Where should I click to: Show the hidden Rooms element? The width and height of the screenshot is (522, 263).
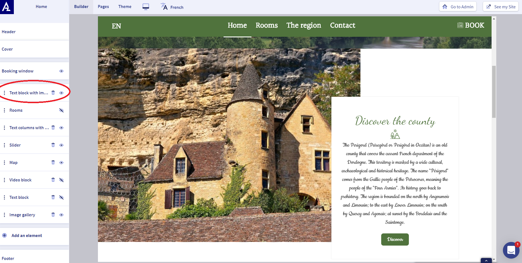[x=61, y=110]
